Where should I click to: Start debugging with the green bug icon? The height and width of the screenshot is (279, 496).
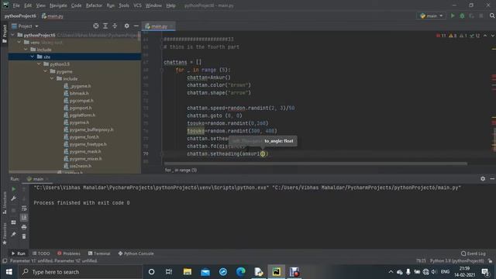(462, 15)
